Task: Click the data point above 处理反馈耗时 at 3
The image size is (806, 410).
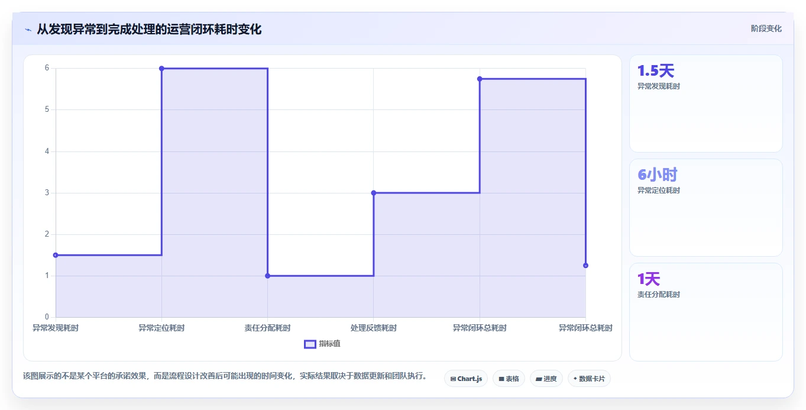Action: point(374,193)
